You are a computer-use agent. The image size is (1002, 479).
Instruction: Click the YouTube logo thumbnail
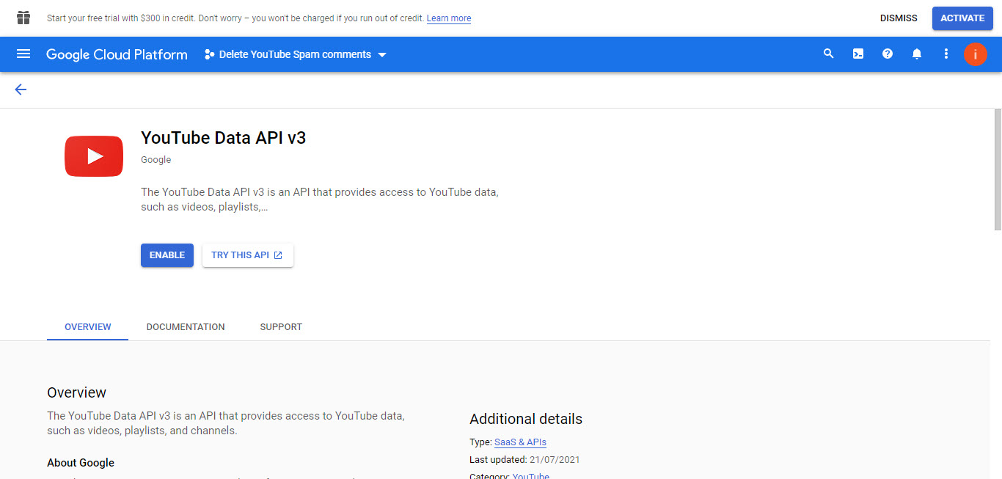coord(94,156)
